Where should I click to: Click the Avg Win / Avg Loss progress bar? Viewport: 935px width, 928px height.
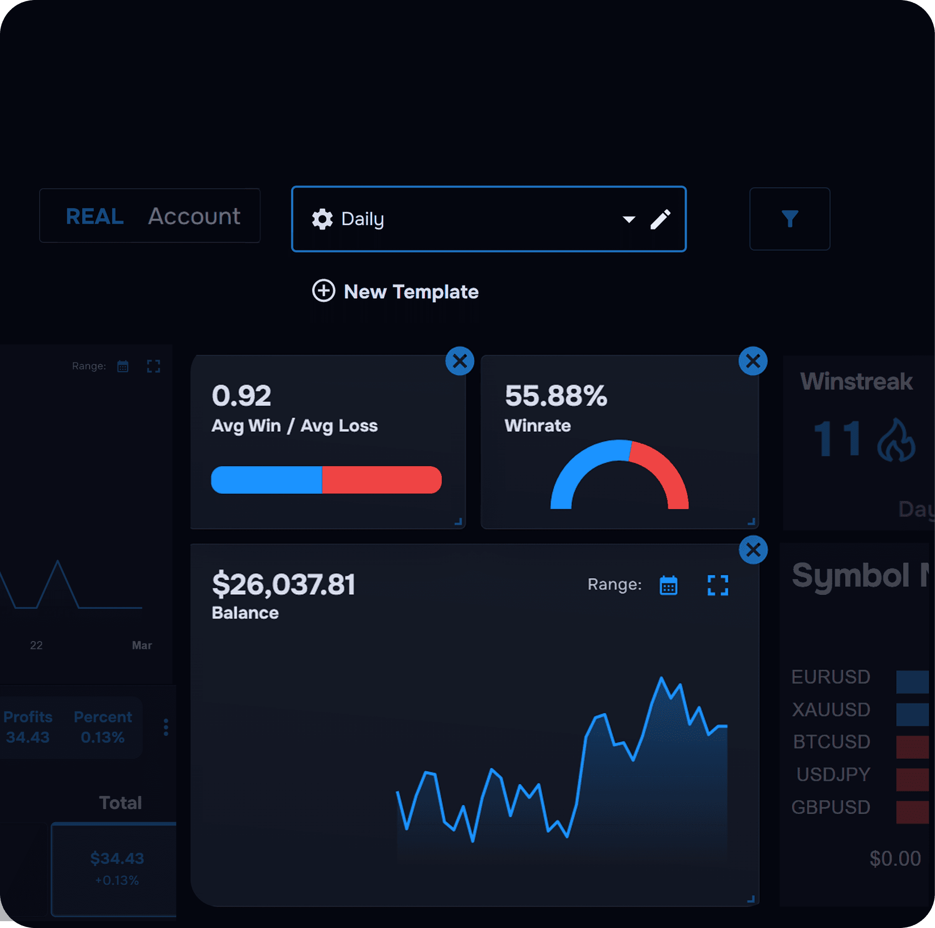pos(326,480)
